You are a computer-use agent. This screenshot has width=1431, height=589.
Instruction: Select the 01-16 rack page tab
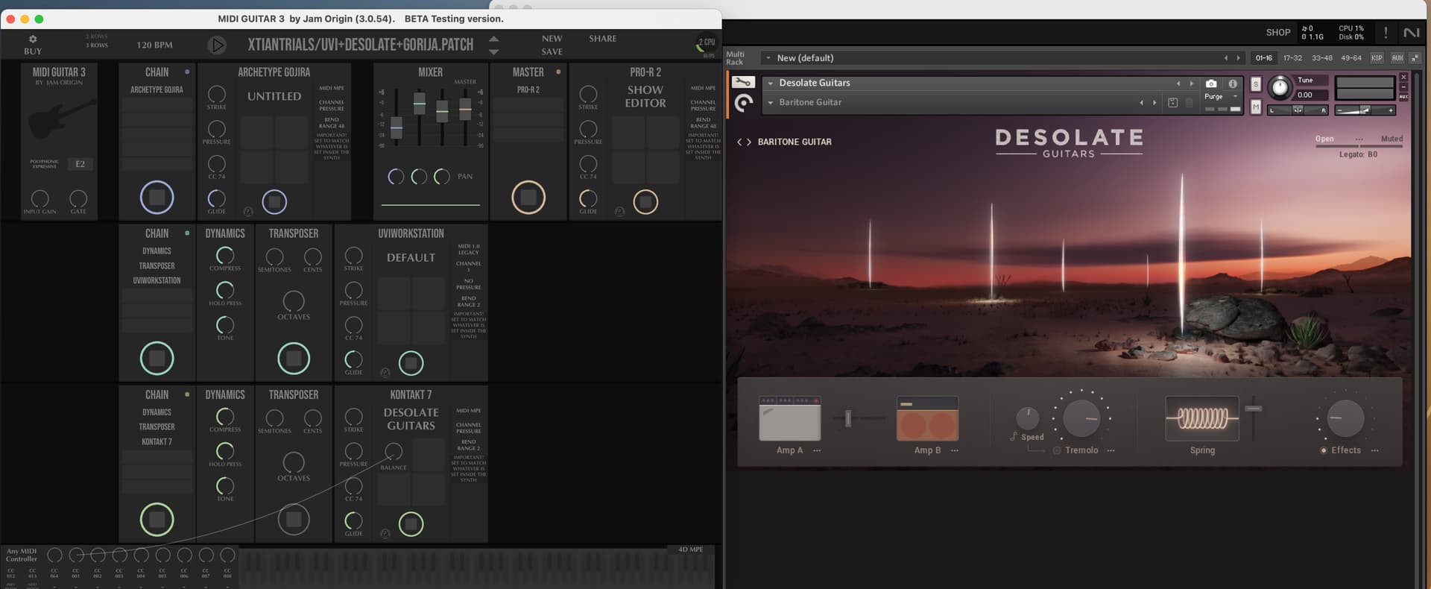click(x=1264, y=57)
